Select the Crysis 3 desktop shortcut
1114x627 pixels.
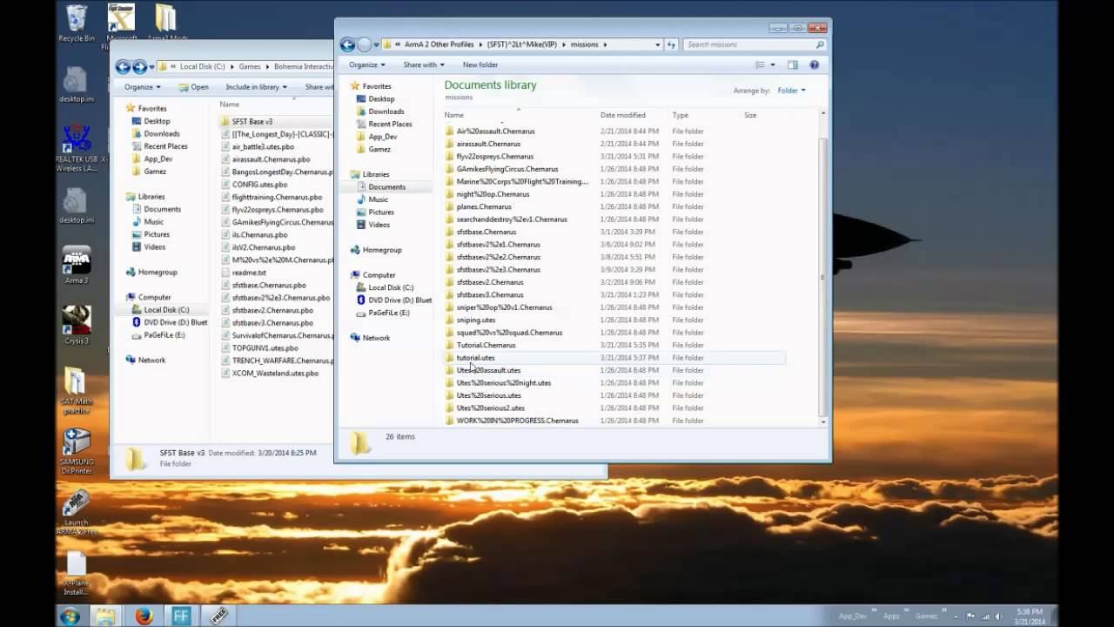coord(77,326)
